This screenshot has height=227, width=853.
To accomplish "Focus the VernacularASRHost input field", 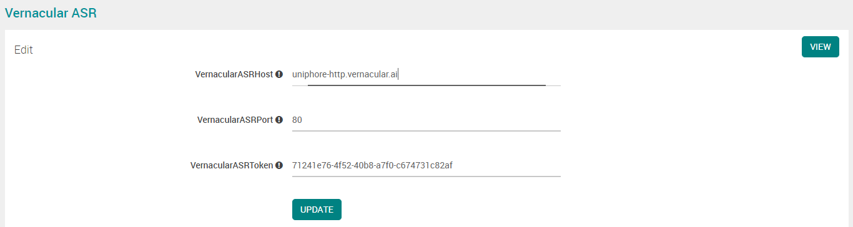I will pyautogui.click(x=426, y=75).
